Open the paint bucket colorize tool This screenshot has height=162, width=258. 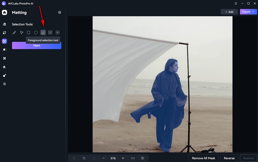tap(5, 67)
